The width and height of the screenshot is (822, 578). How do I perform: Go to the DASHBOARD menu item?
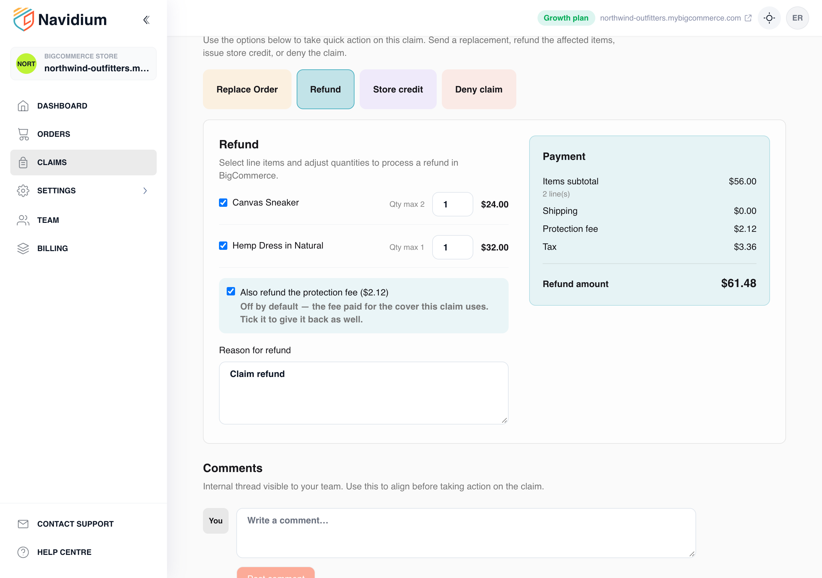click(x=83, y=106)
